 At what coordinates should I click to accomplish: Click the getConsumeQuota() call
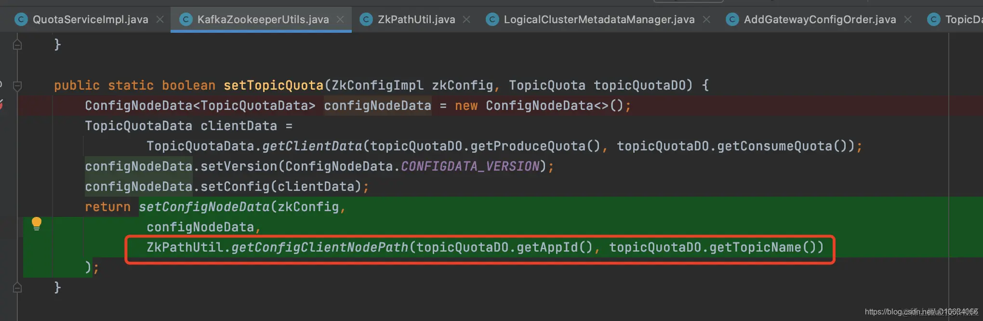click(782, 146)
